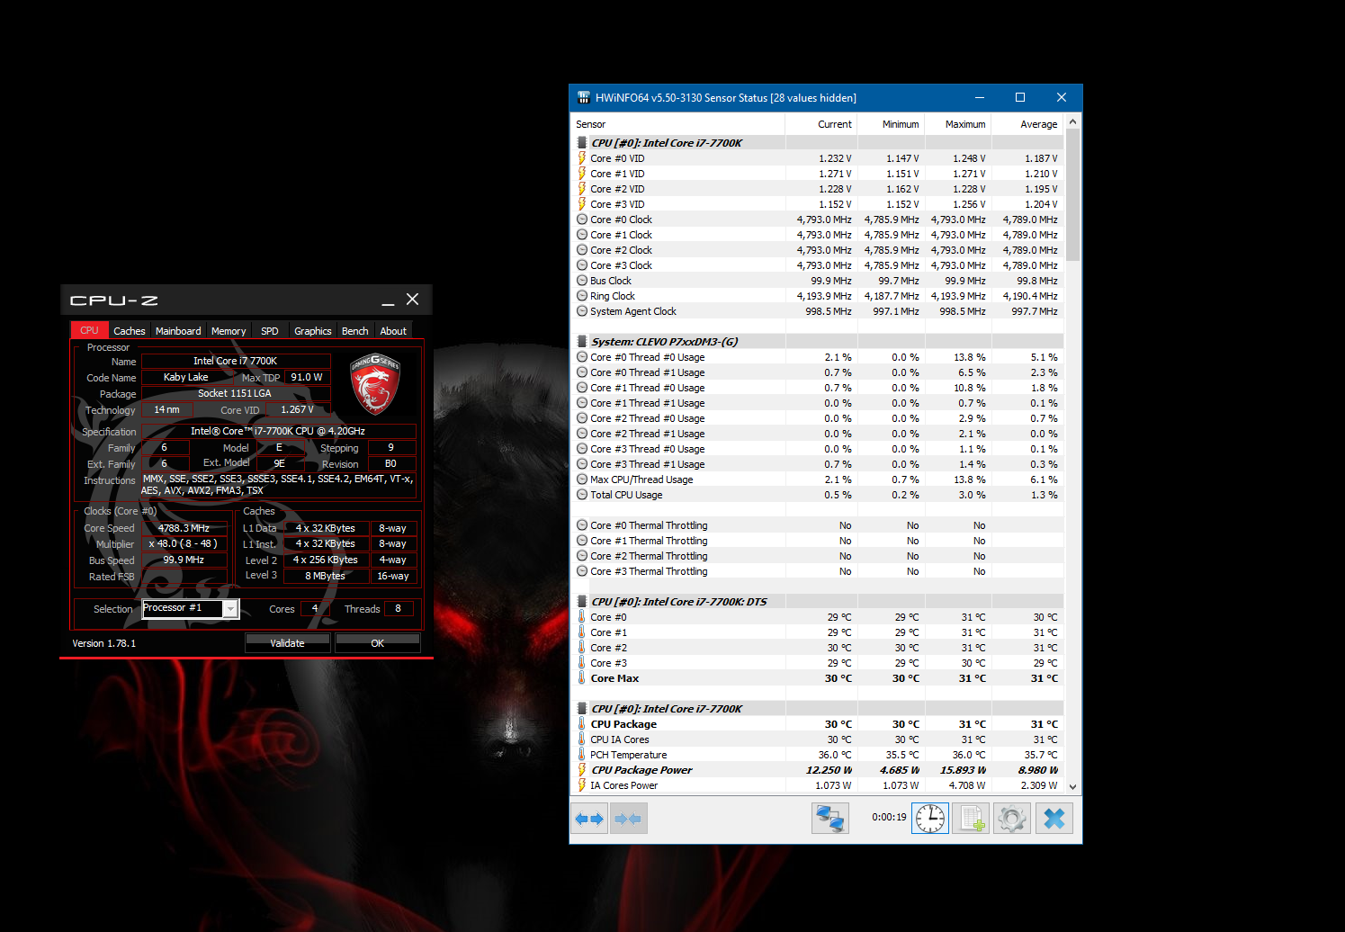Viewport: 1345px width, 932px height.
Task: Select the 'Core #1 VID' sensor row
Action: tap(817, 174)
